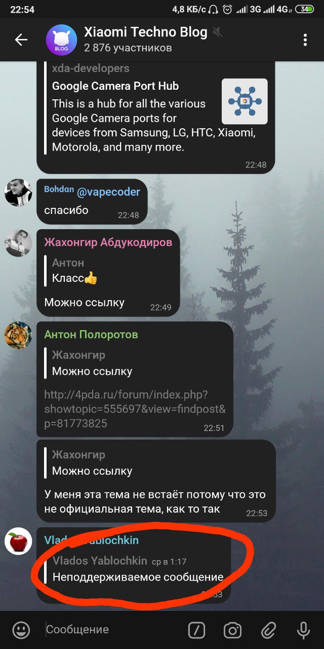Open the camera icon in message bar

coord(232,630)
